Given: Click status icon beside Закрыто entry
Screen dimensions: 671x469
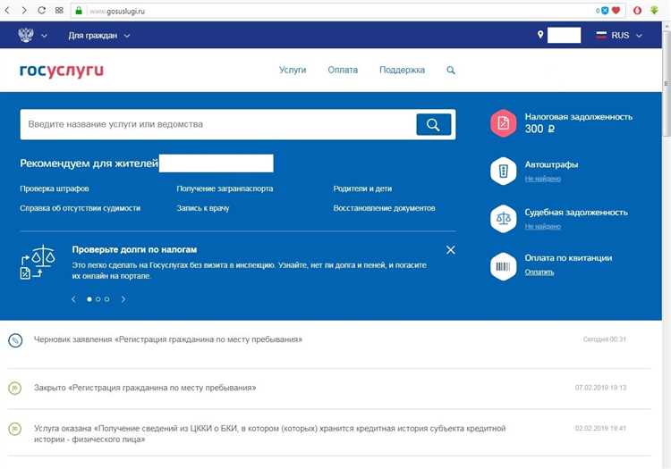Looking at the screenshot, I should point(15,388).
